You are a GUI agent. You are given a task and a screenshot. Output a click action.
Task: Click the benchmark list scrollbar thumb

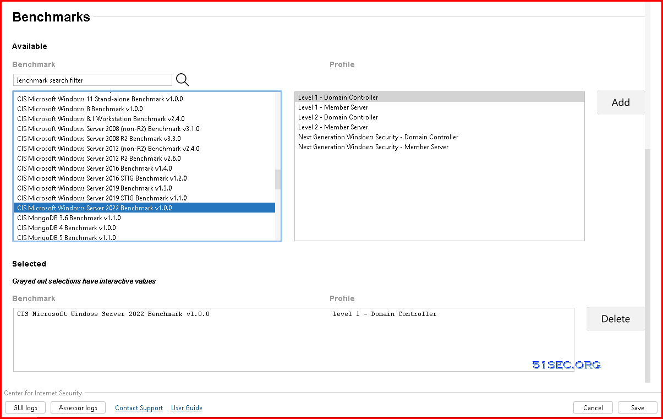278,179
